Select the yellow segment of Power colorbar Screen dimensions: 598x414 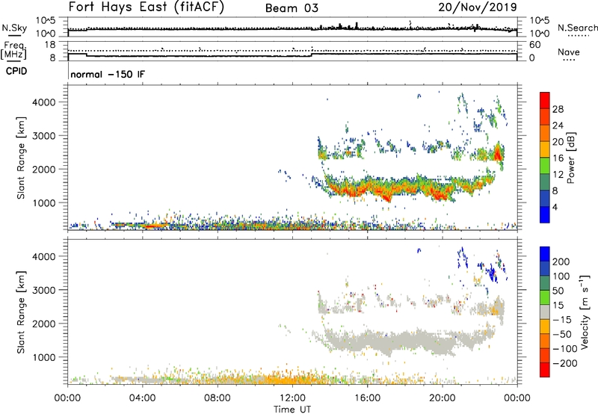[x=545, y=149]
